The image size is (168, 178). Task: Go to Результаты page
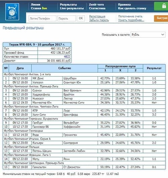pos(69,5)
